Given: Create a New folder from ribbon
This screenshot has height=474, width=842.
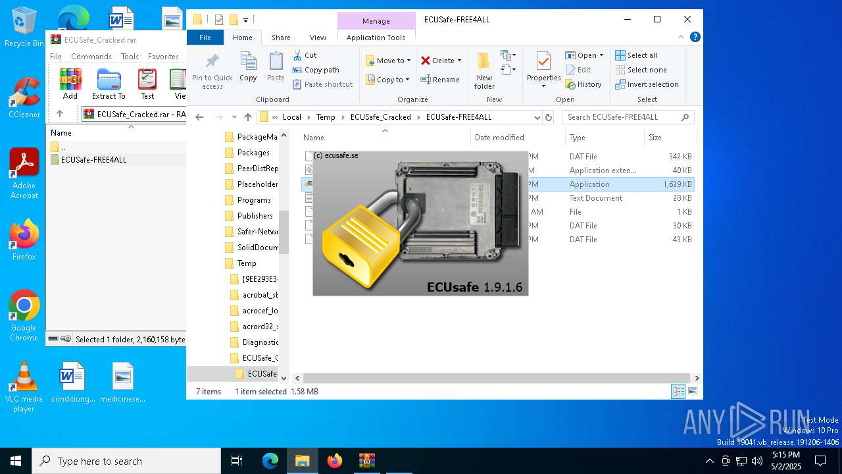Looking at the screenshot, I should [484, 70].
